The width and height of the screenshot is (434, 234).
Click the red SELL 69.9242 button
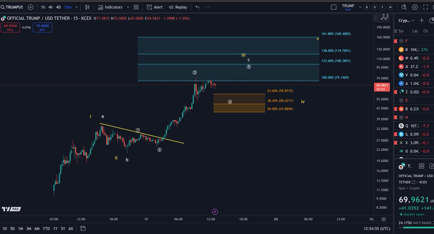click(x=10, y=28)
